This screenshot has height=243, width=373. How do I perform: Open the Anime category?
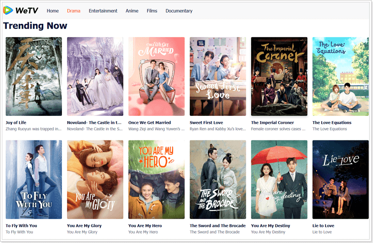pos(132,11)
